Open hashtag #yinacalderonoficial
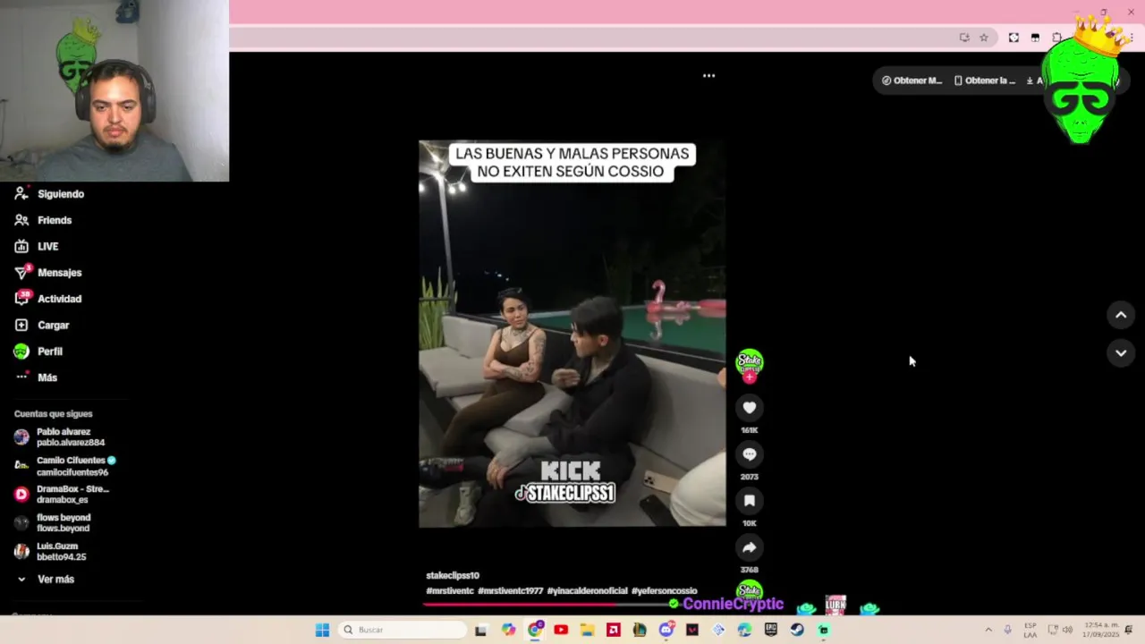This screenshot has width=1145, height=644. pyautogui.click(x=588, y=591)
